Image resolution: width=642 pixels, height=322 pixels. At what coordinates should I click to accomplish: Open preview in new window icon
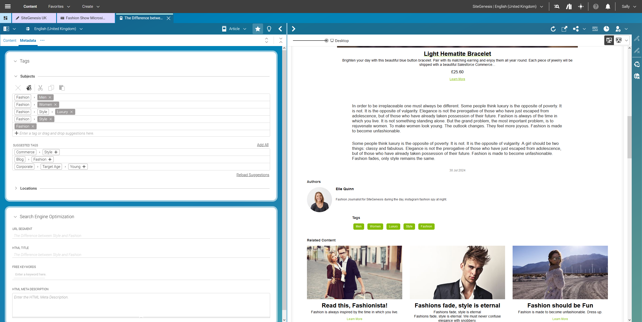point(564,29)
